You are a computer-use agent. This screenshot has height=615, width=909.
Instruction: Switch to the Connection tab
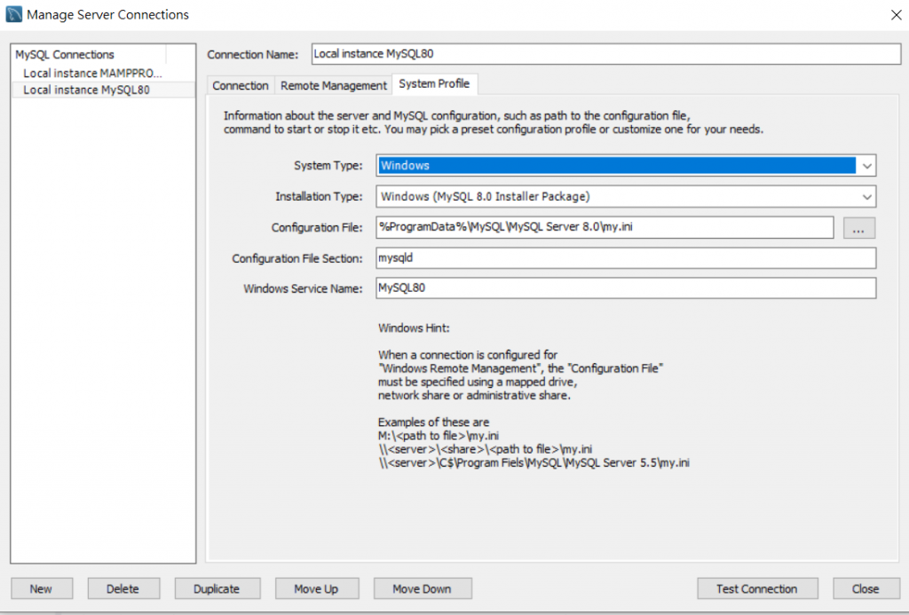coord(241,86)
